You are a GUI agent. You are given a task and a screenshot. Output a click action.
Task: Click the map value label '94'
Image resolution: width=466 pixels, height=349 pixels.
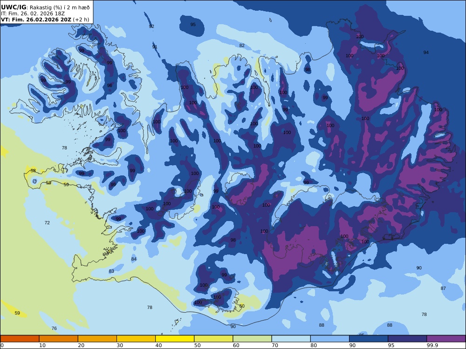click(426, 53)
